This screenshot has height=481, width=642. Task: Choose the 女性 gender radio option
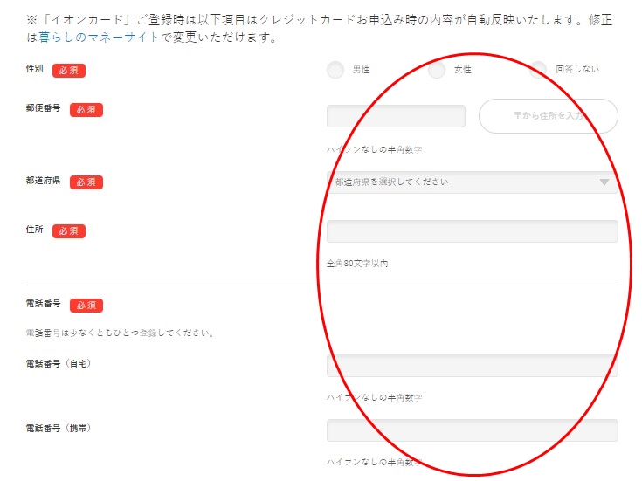click(x=437, y=70)
